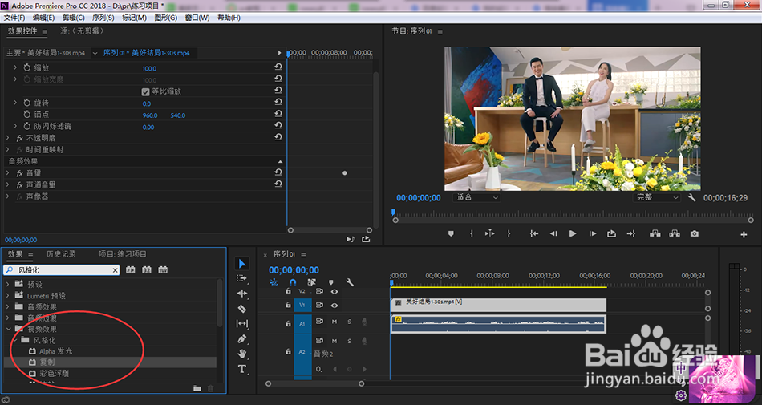Viewport: 762px width, 405px height.
Task: Toggle V1 track output eye
Action: pos(334,306)
